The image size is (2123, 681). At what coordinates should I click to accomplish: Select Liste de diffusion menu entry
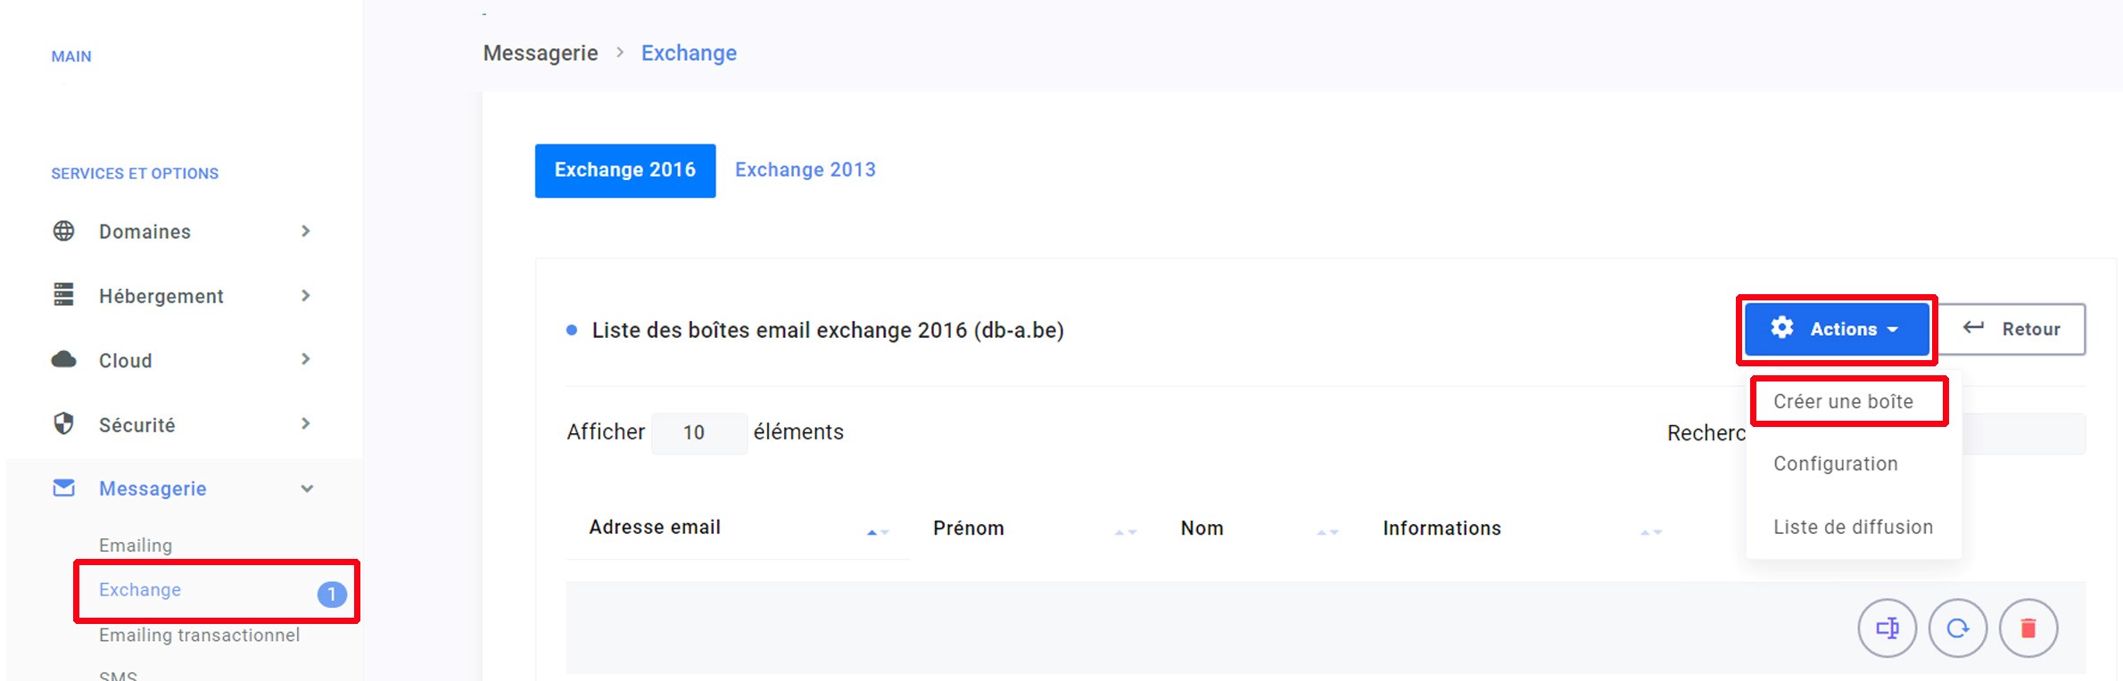point(1853,527)
